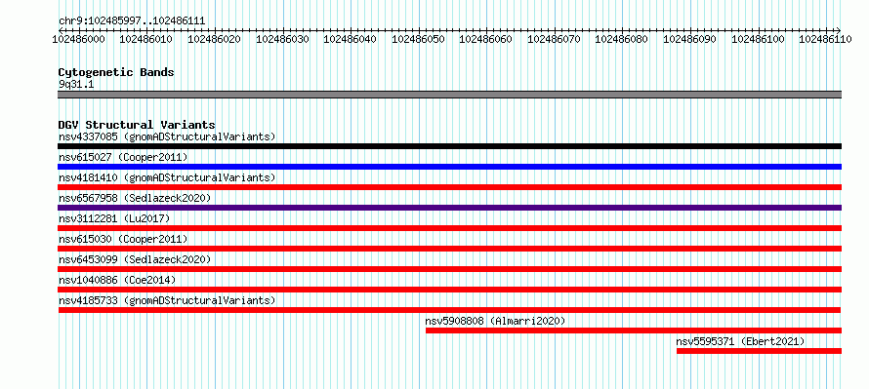
Task: Open nsv3112281 (Lu2017) label
Action: coord(114,218)
